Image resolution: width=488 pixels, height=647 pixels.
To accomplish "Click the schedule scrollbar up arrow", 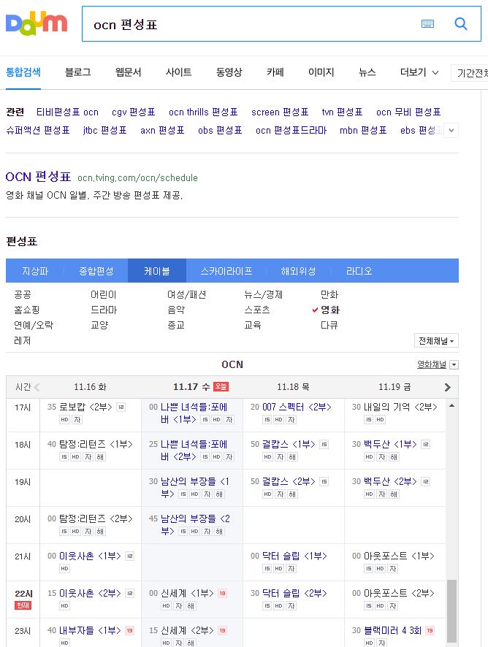I will [x=451, y=405].
